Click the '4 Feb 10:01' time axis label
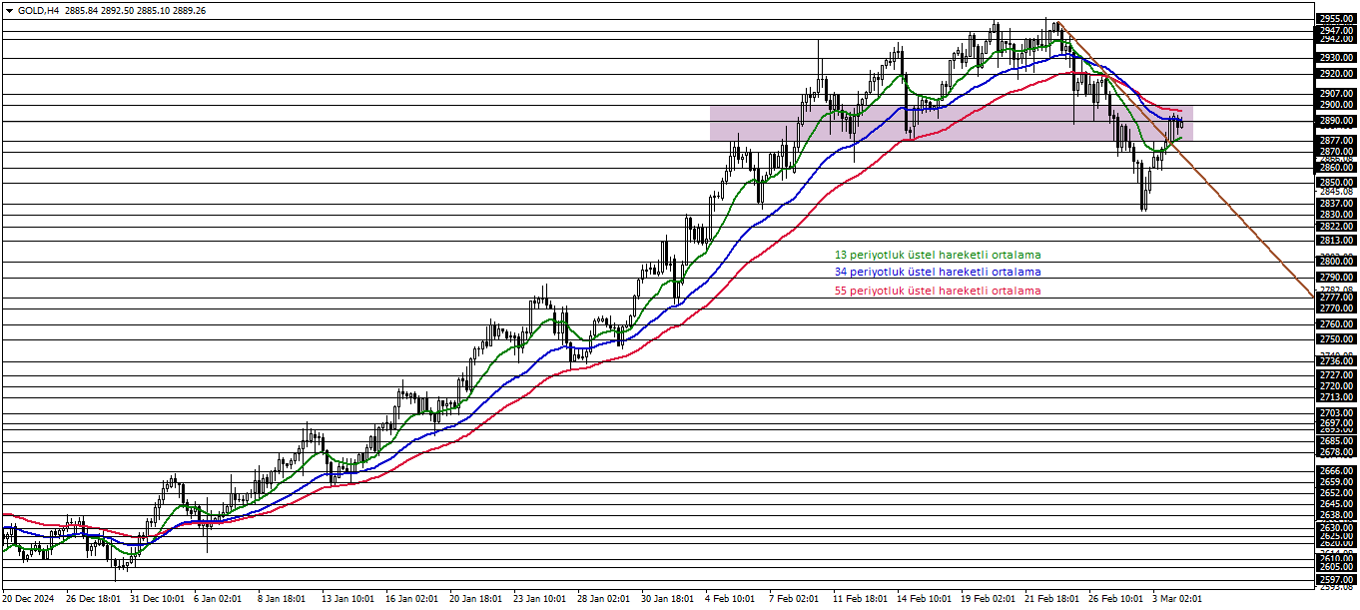Image resolution: width=1360 pixels, height=610 pixels. pos(730,599)
